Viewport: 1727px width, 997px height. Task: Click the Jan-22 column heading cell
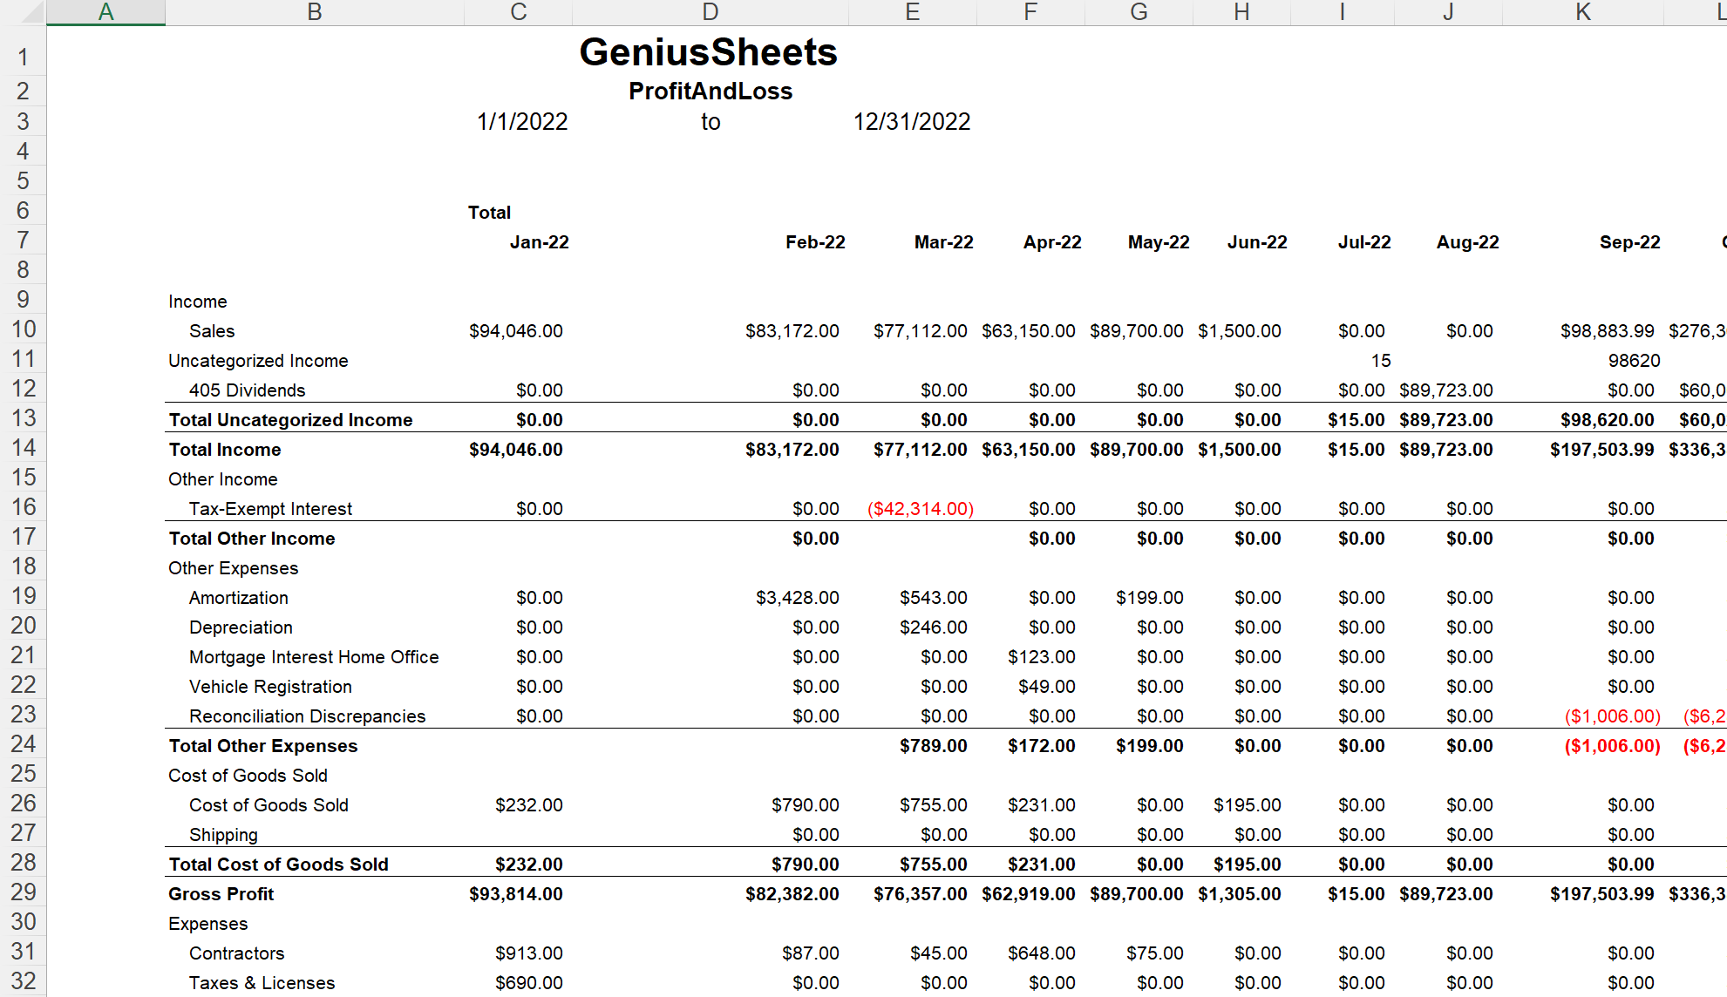[x=539, y=242]
